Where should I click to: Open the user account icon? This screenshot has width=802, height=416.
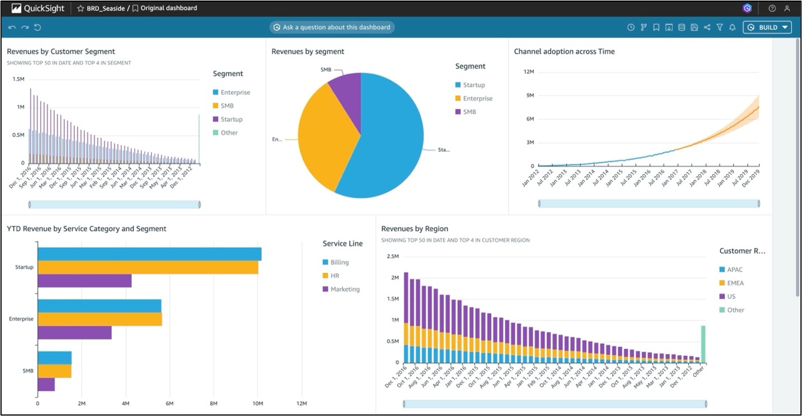click(787, 8)
